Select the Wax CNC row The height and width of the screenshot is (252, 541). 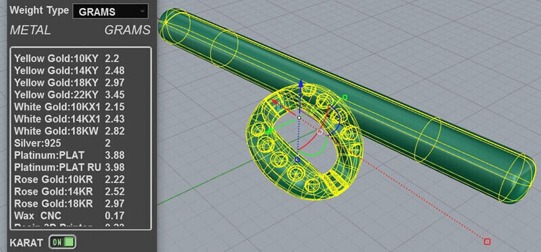tap(80, 216)
